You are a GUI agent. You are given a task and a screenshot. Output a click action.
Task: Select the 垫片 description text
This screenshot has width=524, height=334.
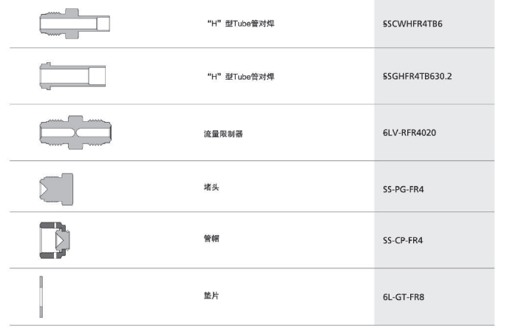(x=211, y=296)
